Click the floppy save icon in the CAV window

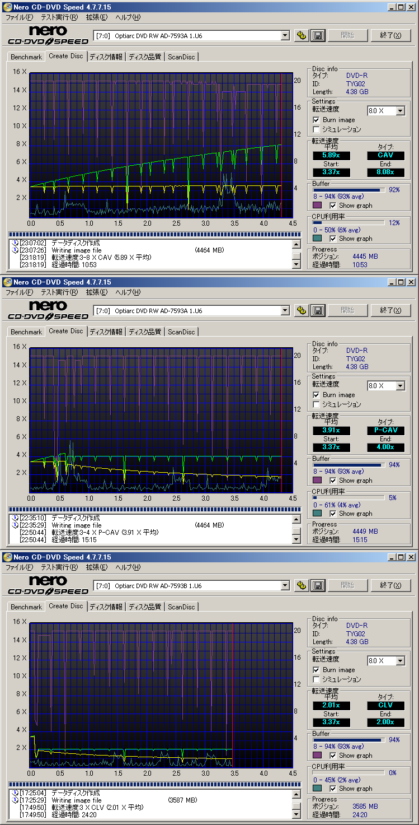coord(318,35)
